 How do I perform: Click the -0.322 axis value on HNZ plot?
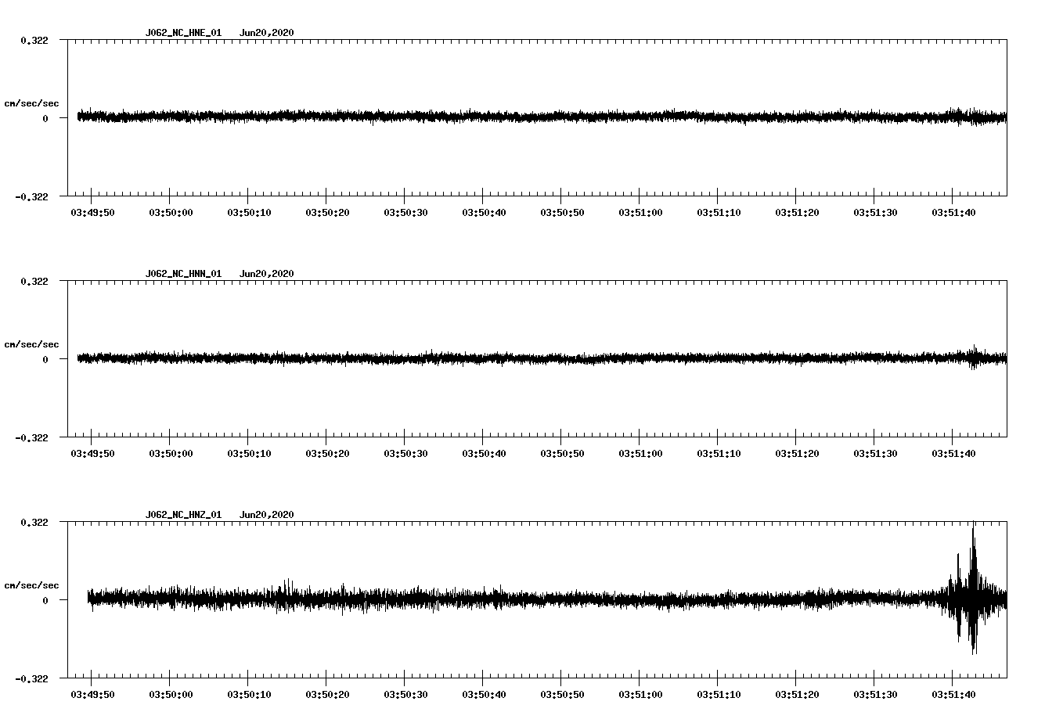[x=31, y=678]
